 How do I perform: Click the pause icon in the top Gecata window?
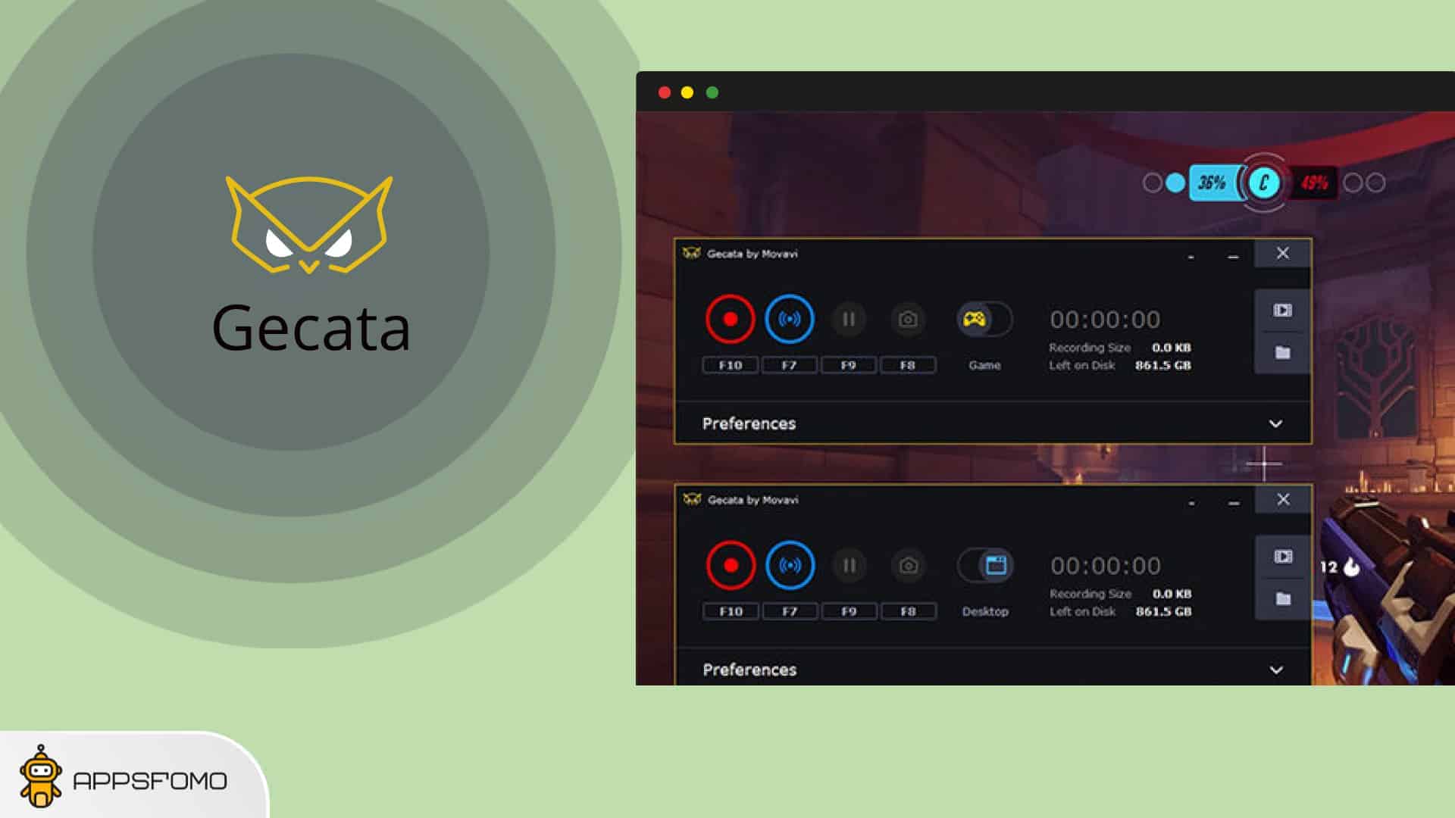pos(848,319)
